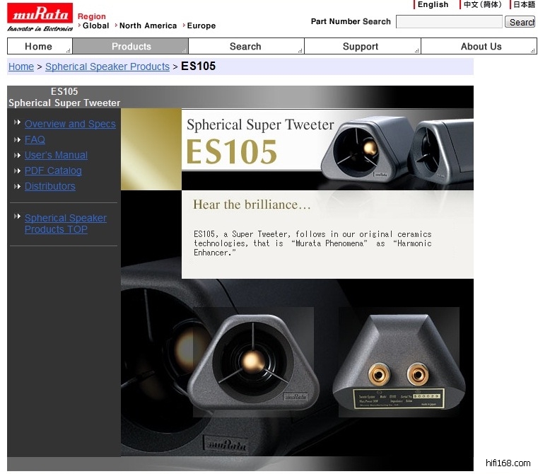Open the Search navigation tab

tap(245, 47)
